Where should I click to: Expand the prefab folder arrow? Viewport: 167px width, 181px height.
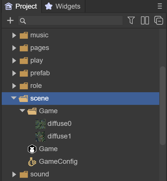coord(14,73)
